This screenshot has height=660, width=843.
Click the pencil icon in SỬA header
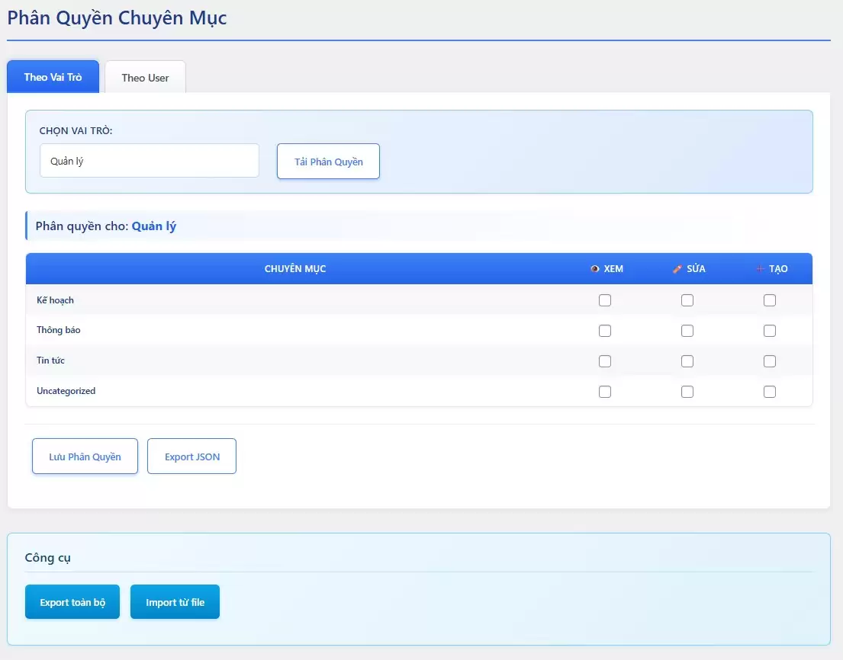pos(677,269)
